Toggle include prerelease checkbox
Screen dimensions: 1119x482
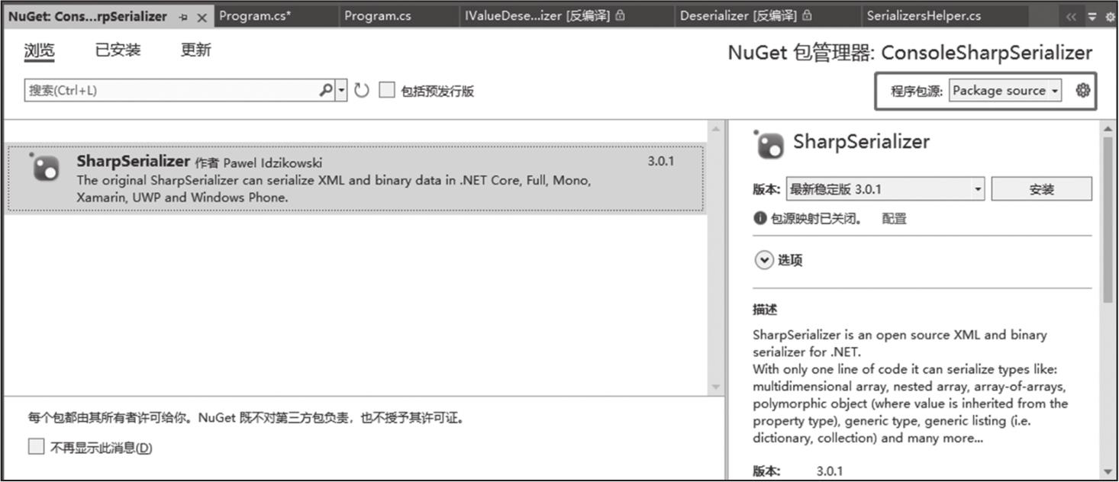[388, 90]
